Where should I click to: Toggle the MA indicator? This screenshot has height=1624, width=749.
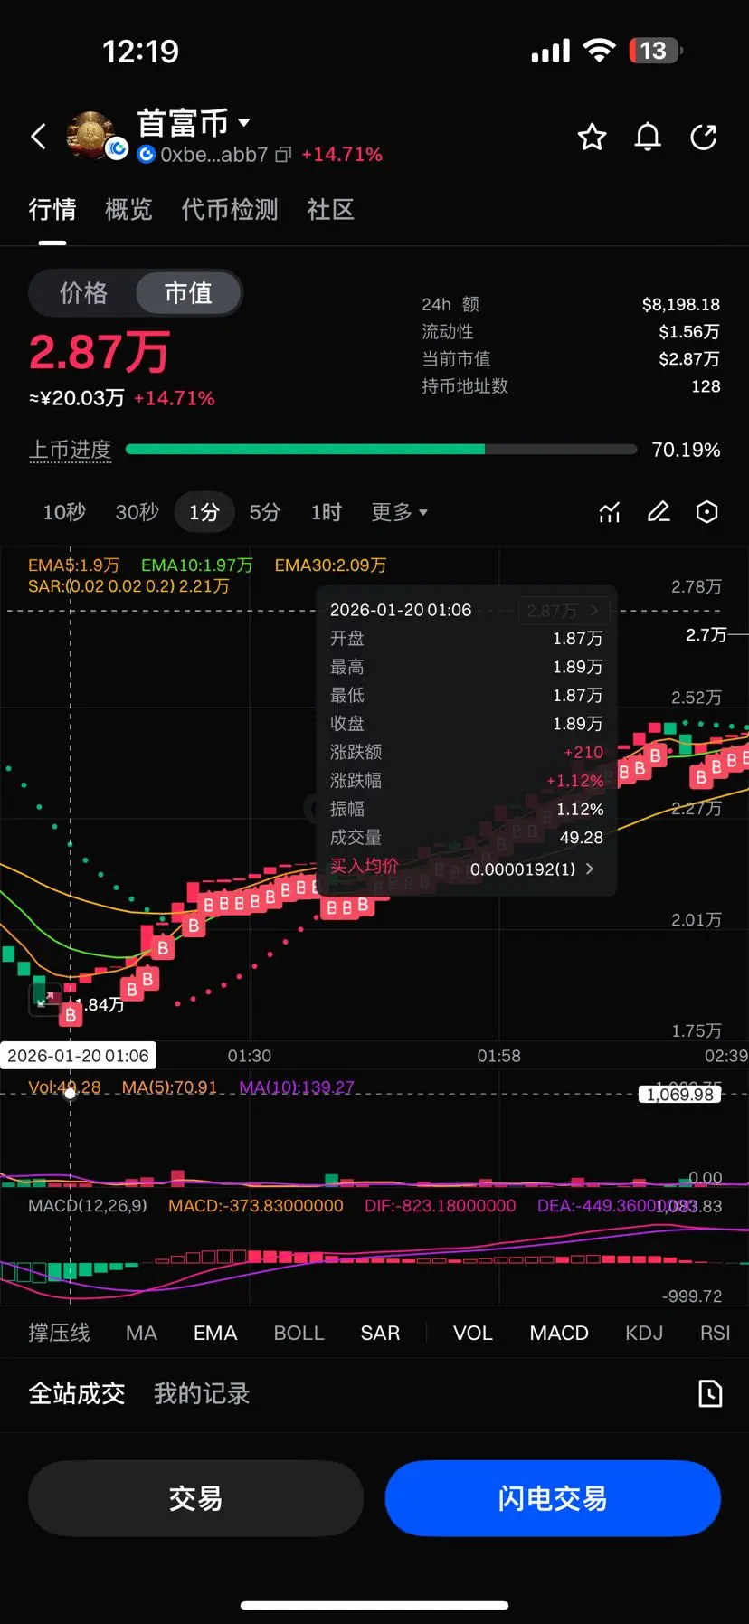click(x=141, y=1333)
